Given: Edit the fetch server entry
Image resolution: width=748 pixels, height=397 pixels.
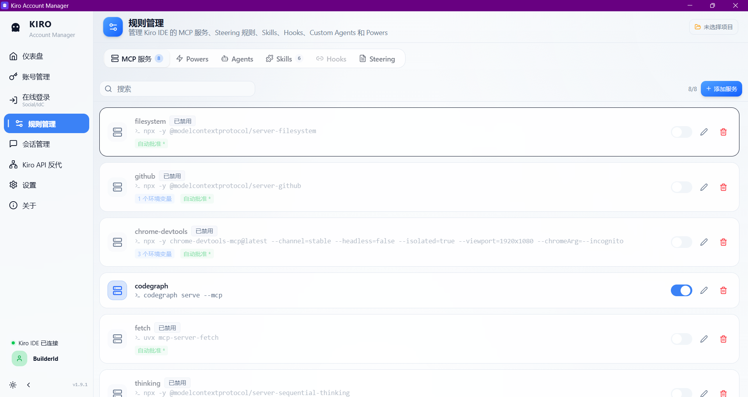Looking at the screenshot, I should [x=704, y=339].
